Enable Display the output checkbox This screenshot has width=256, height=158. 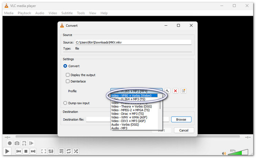(x=68, y=75)
